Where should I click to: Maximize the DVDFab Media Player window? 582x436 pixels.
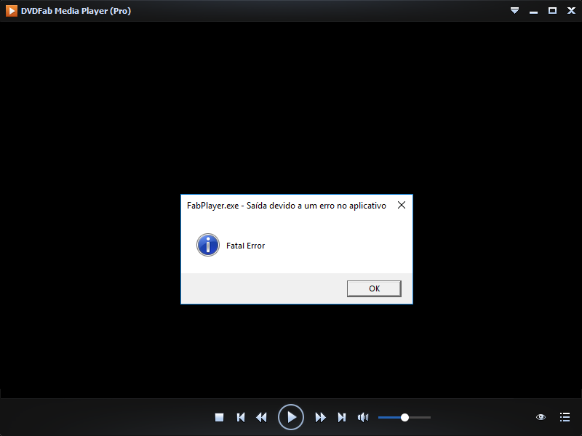tap(552, 10)
